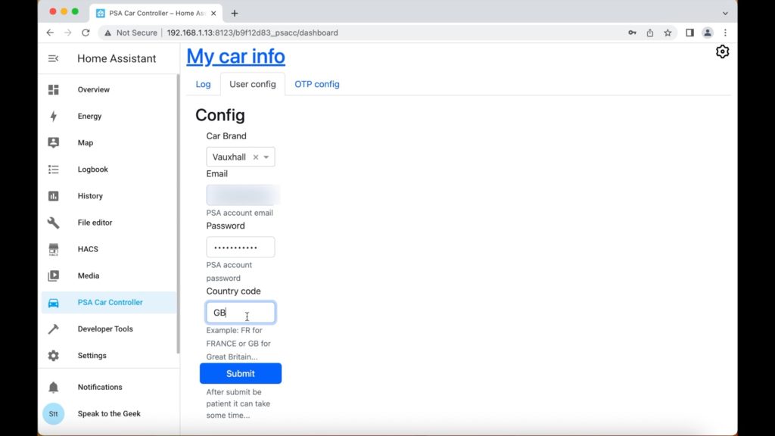
Task: Open the Media play icon
Action: (54, 276)
